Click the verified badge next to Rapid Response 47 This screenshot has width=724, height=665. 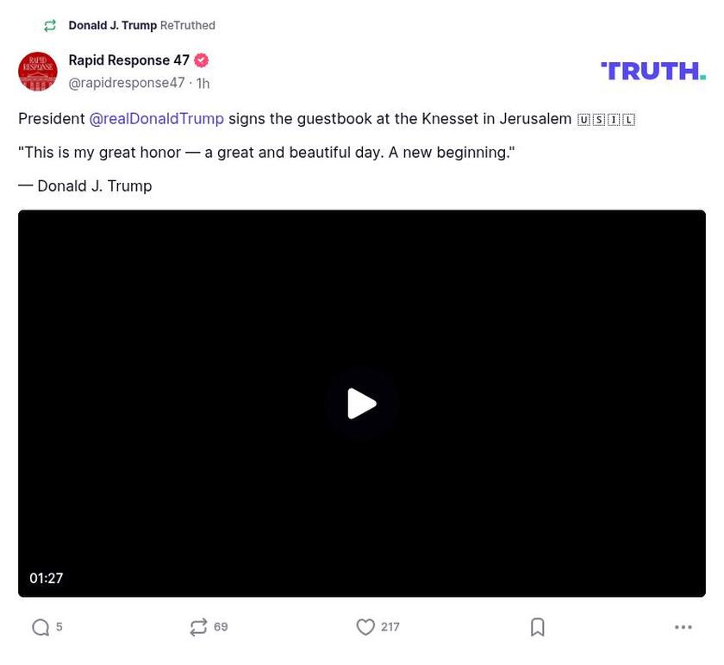[x=201, y=60]
